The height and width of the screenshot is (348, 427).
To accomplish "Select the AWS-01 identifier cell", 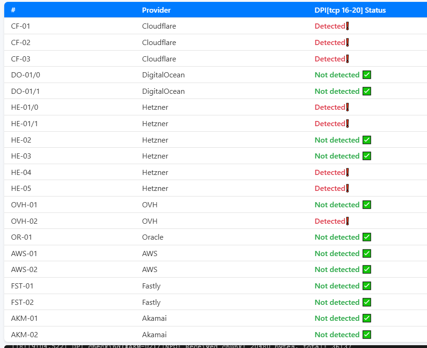I will point(24,253).
